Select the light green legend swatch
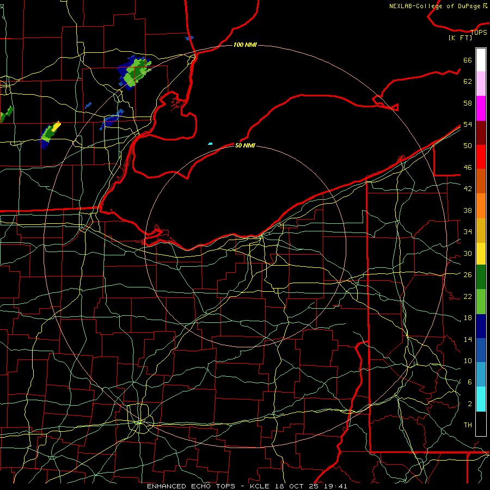The width and height of the screenshot is (490, 490). pyautogui.click(x=481, y=302)
